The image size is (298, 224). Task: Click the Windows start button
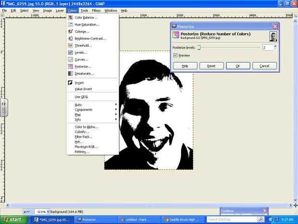pyautogui.click(x=14, y=220)
